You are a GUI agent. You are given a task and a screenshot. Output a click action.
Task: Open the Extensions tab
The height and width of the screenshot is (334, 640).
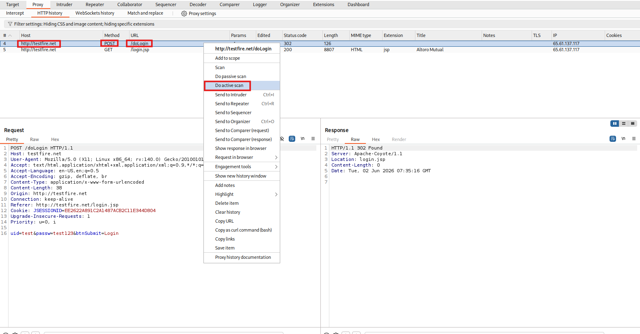(324, 4)
